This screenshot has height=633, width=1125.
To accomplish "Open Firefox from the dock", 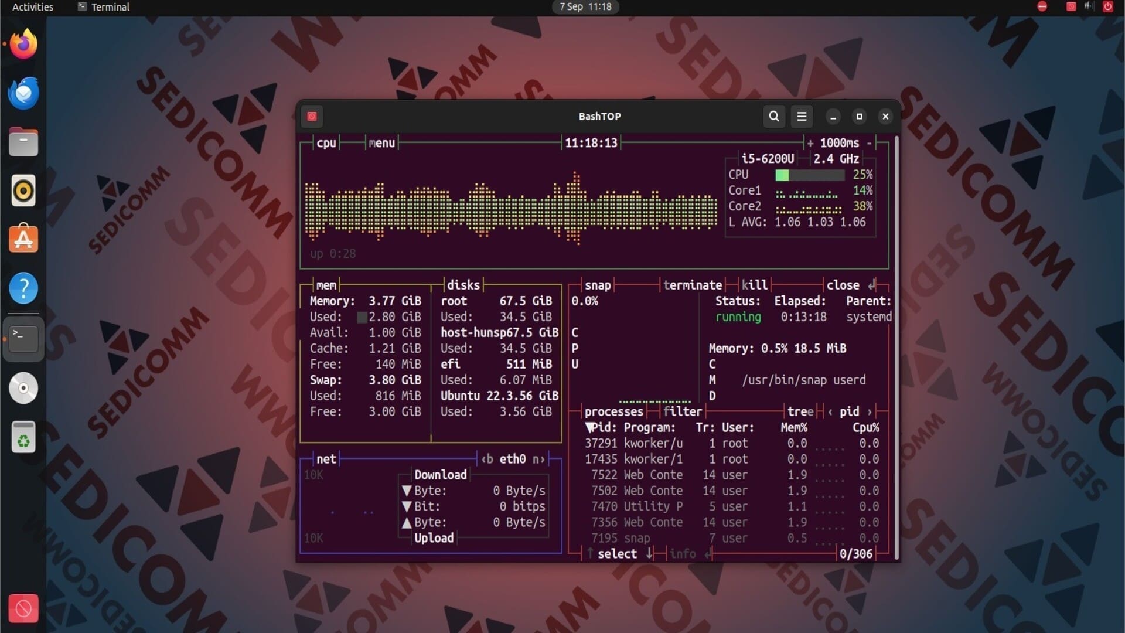I will 23,44.
